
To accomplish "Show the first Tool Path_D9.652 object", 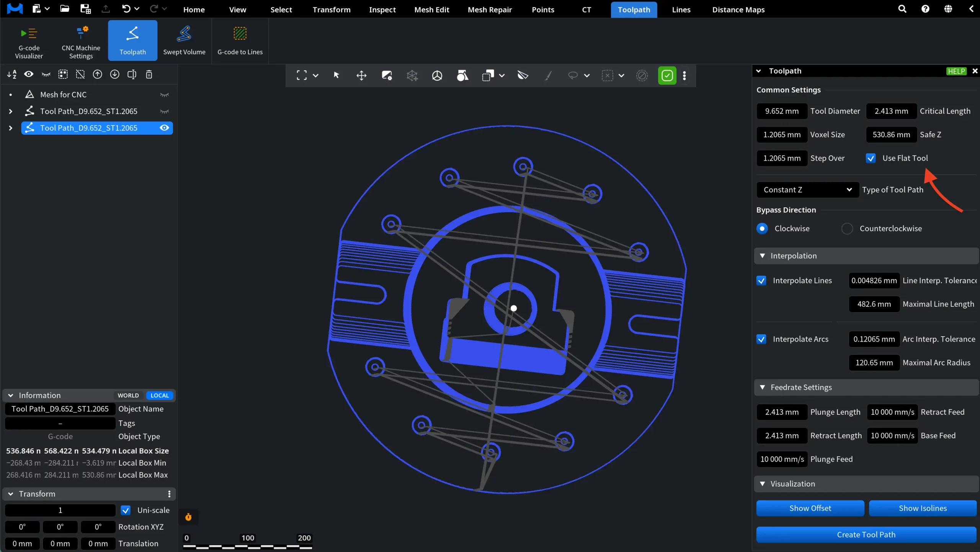I will (164, 111).
